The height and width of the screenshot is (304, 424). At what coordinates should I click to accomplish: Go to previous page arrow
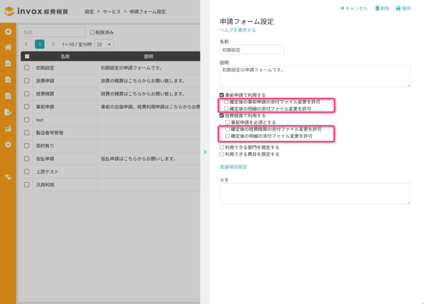pos(26,45)
